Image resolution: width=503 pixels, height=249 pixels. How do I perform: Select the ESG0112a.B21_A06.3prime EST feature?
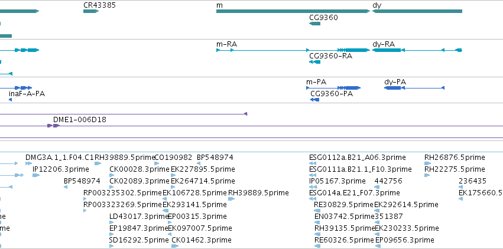tap(313, 163)
